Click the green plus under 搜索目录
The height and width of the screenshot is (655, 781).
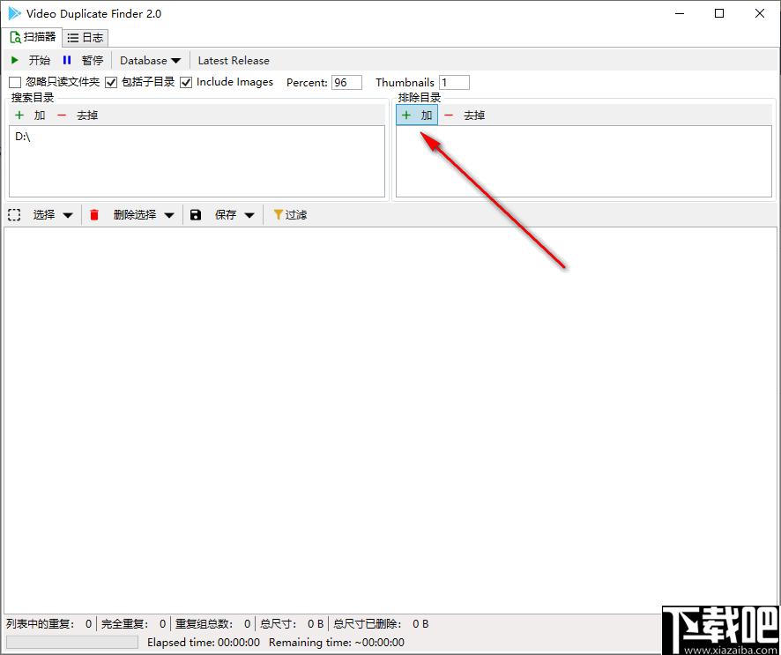[x=19, y=115]
